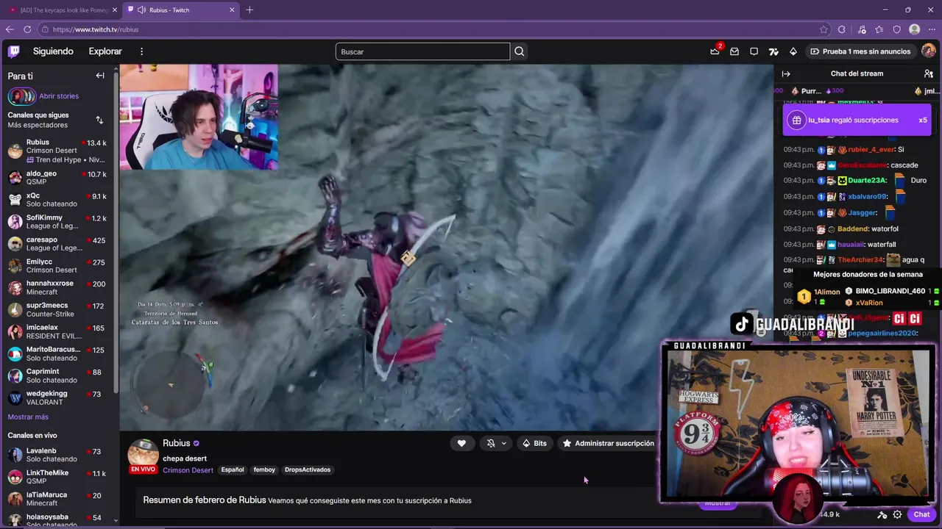
Task: Focus the Buscar search field
Action: pos(422,51)
